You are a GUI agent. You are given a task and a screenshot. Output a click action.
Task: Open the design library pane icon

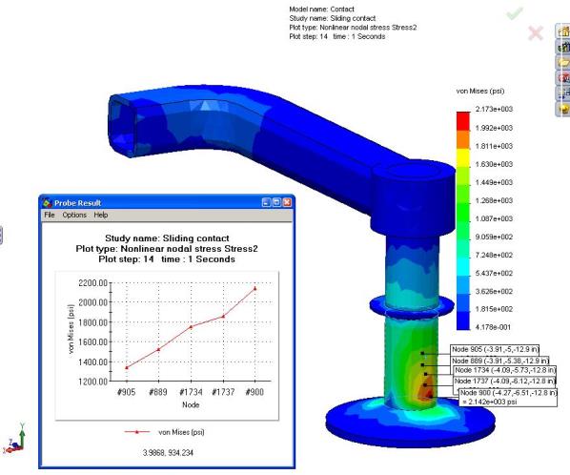(563, 47)
